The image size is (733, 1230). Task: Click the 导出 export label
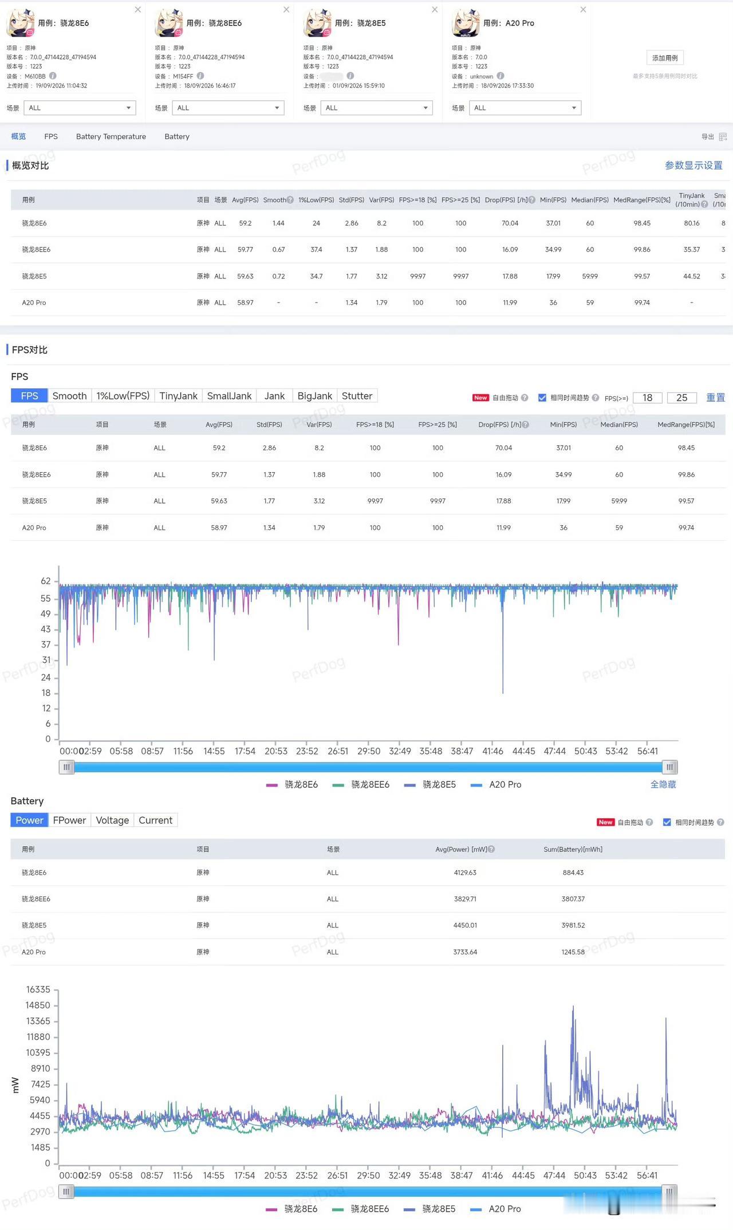tap(708, 137)
